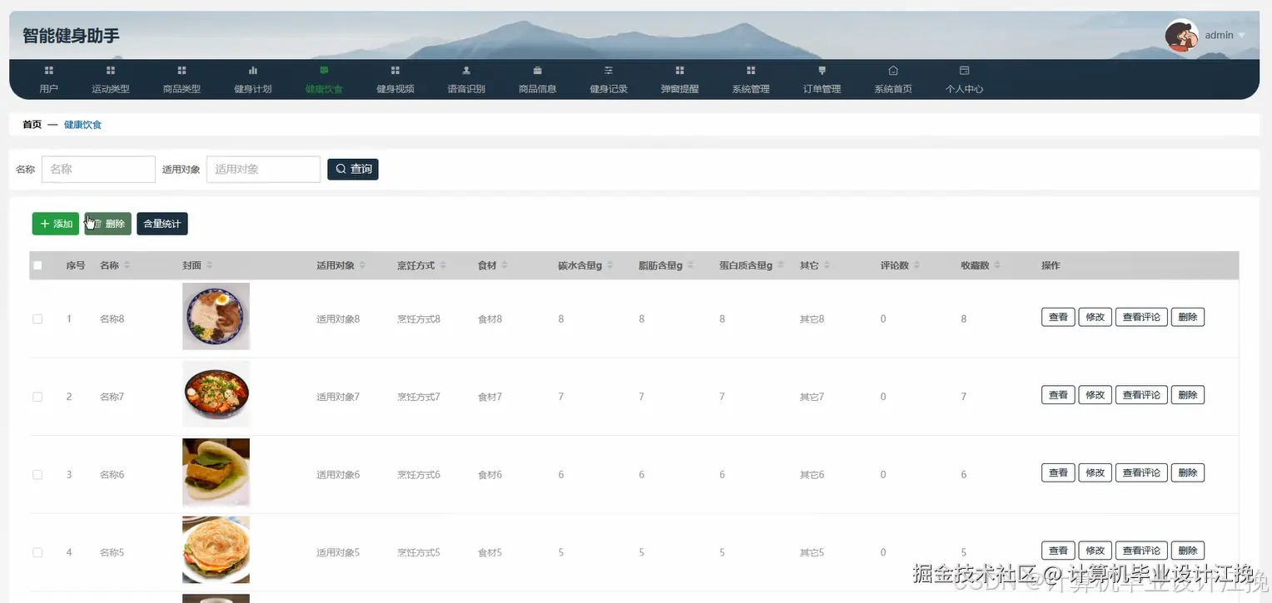
Task: Open the cover image of 名称5
Action: (x=216, y=550)
